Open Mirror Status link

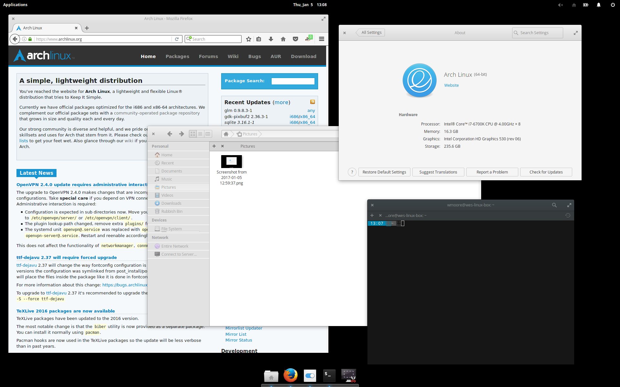click(239, 340)
